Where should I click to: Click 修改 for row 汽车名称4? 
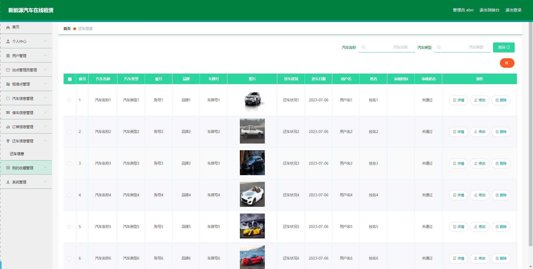coord(479,195)
